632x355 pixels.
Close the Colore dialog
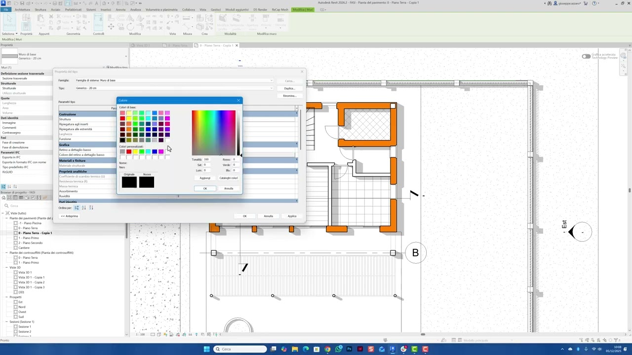click(238, 101)
